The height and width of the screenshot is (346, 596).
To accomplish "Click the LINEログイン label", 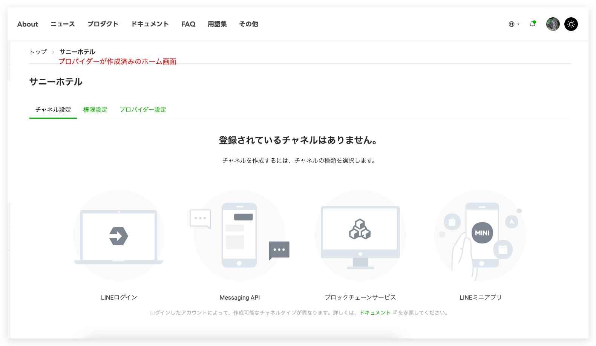I will click(119, 297).
